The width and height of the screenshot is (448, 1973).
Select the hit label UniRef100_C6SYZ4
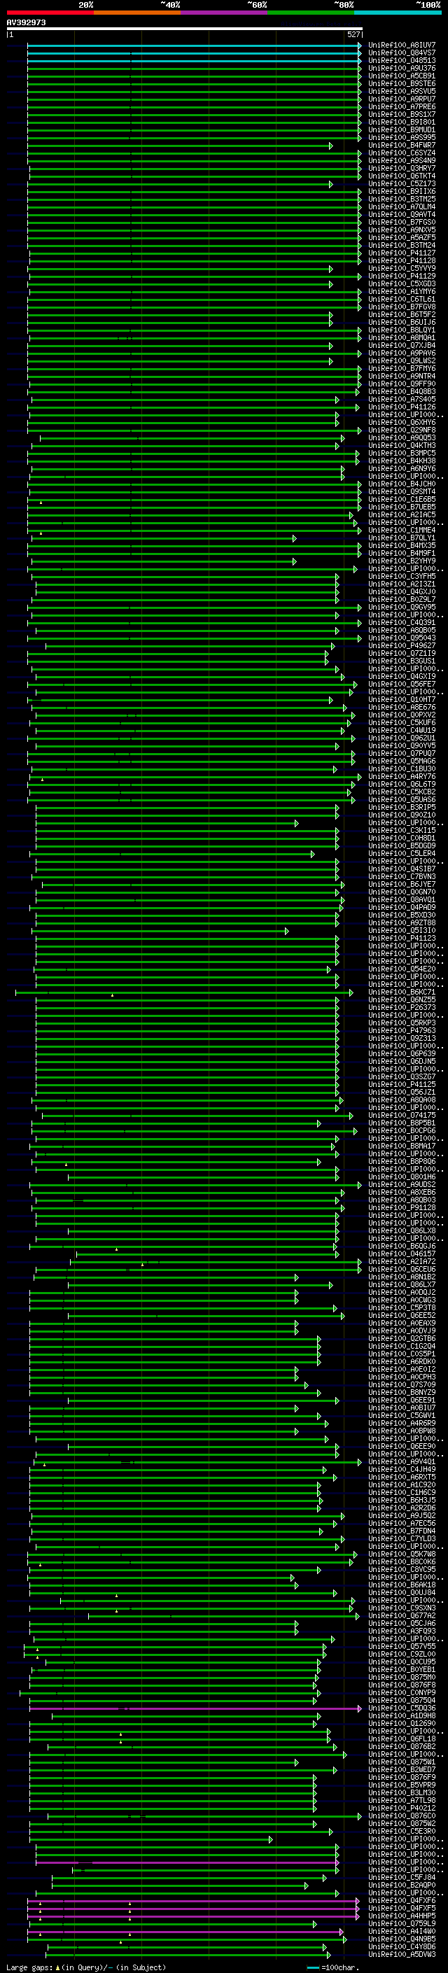coord(401,153)
